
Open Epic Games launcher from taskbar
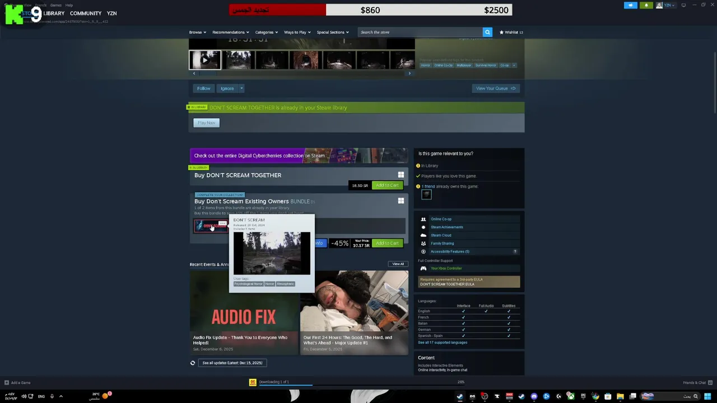point(583,396)
